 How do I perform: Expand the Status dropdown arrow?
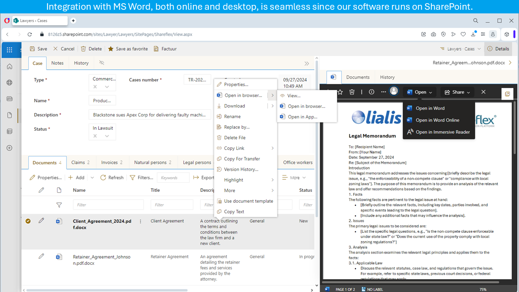[x=107, y=136]
